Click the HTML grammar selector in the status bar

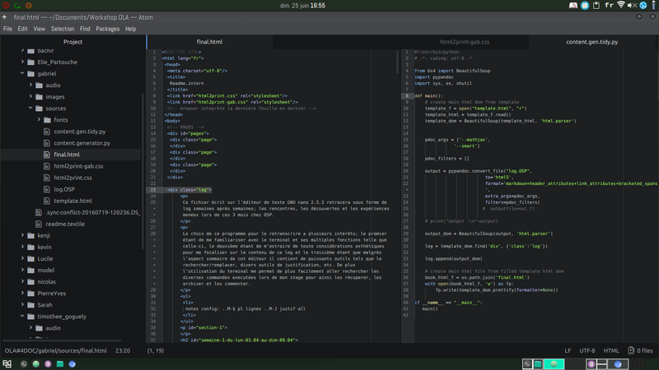coord(611,351)
